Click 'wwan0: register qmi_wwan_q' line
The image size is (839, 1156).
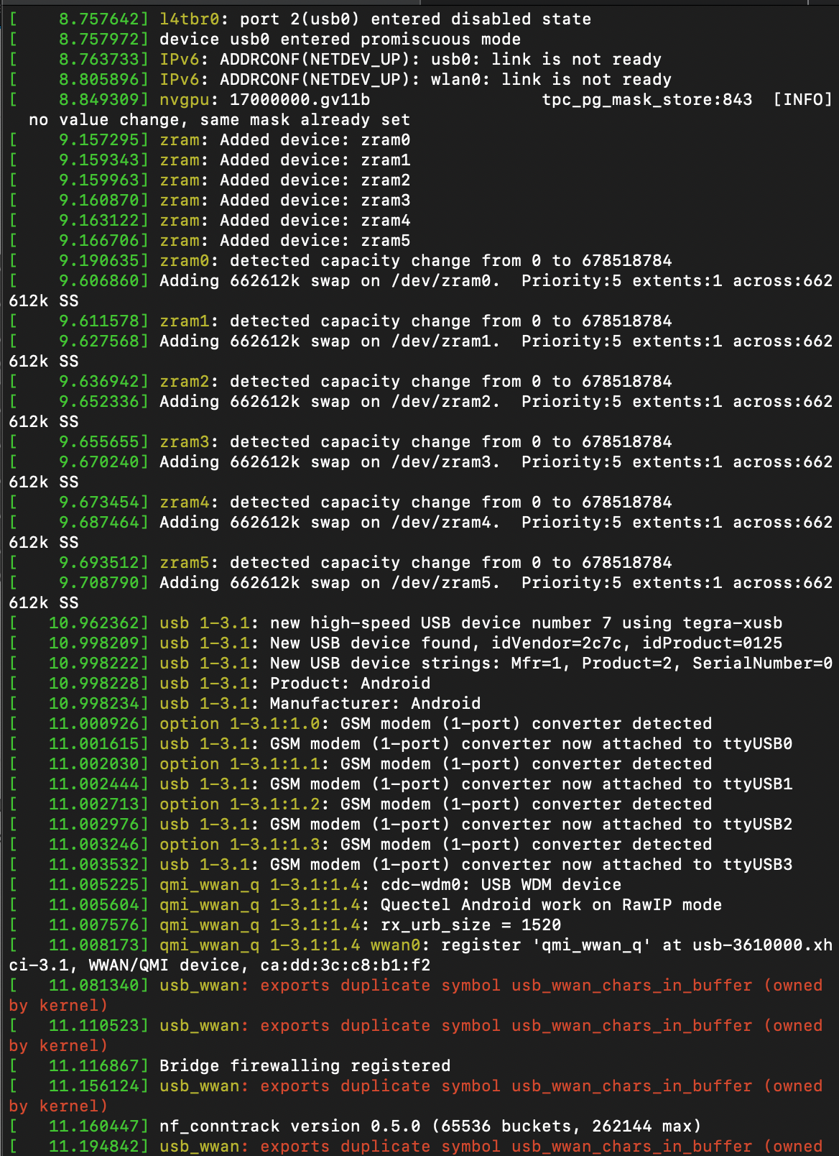coord(421,945)
